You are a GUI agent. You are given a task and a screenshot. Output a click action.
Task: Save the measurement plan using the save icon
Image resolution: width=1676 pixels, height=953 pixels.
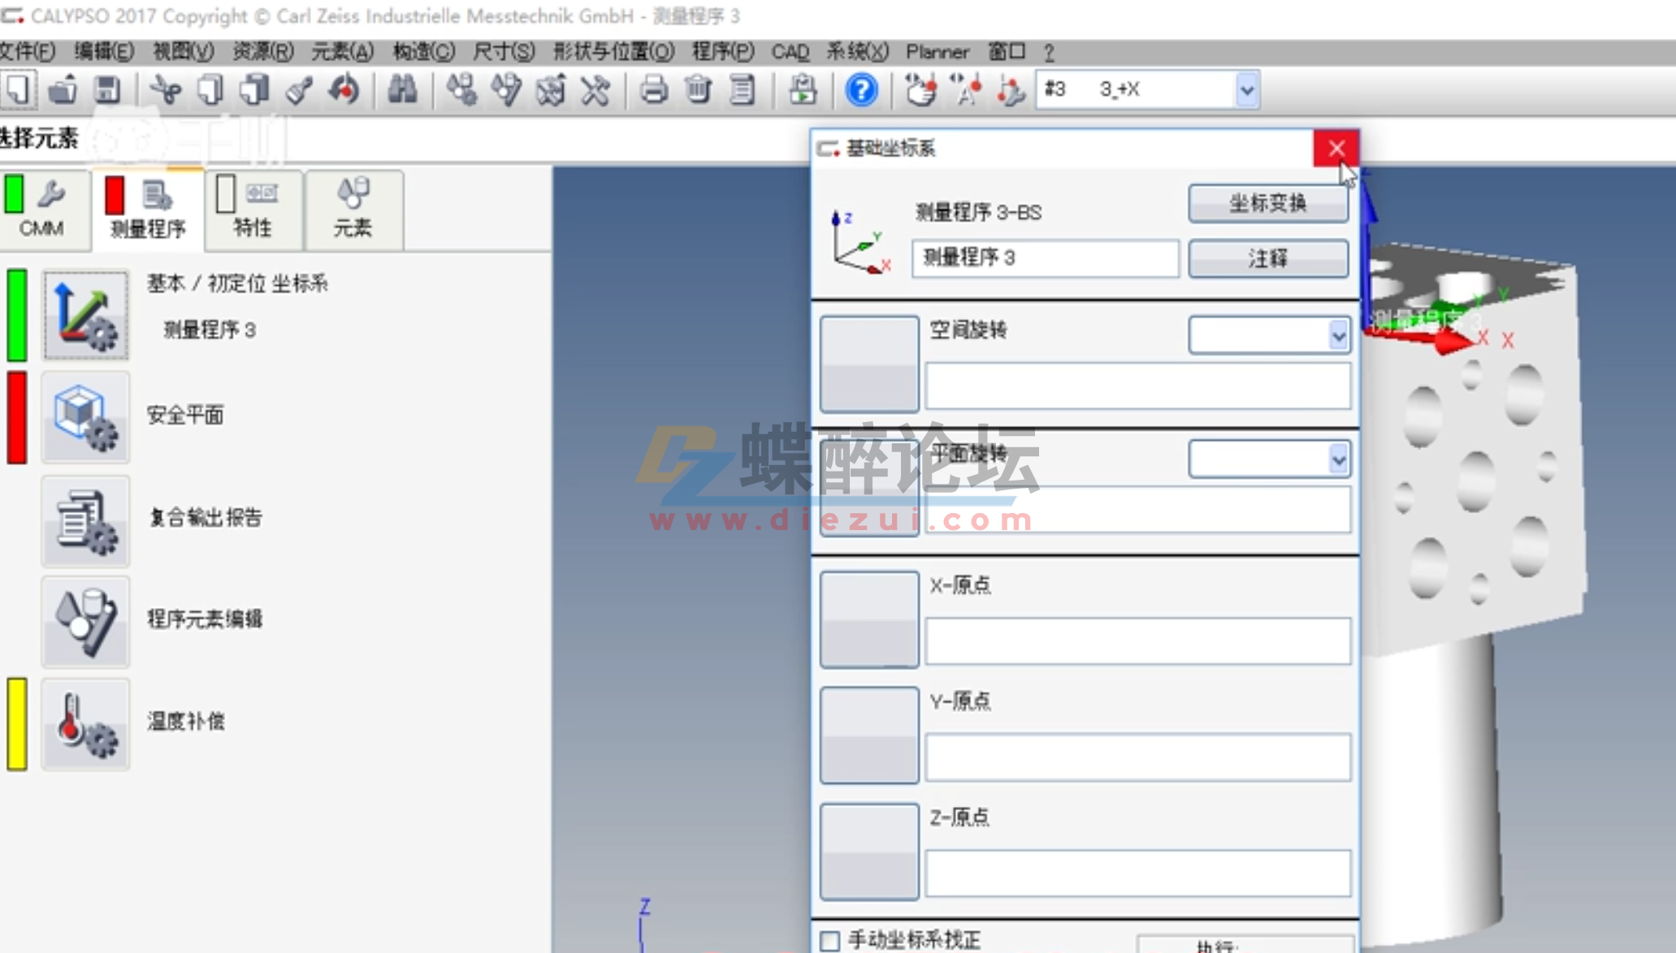(108, 89)
